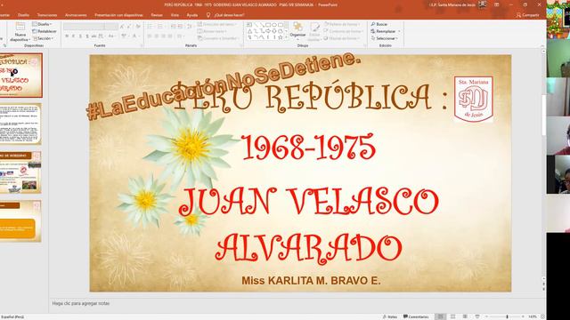
Task: Select the triangle shape in shapes gallery
Action: coord(249,31)
